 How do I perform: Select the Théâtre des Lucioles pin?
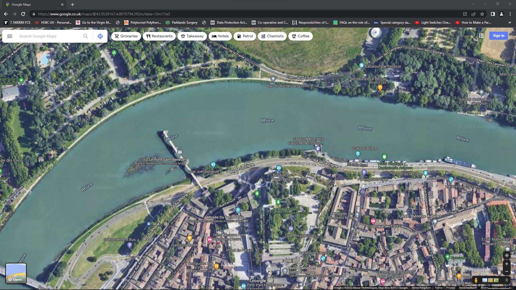[451, 180]
